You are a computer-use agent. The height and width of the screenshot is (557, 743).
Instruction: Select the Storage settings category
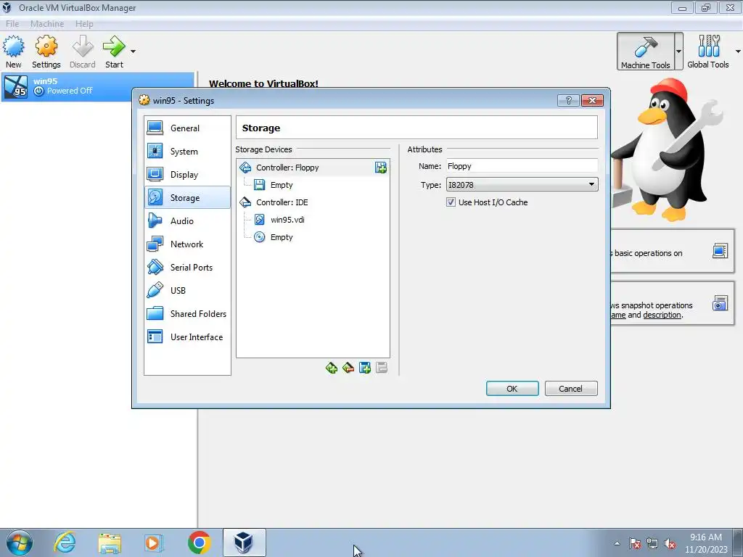coord(187,197)
